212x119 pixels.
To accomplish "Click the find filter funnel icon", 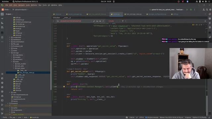I will [x=123, y=21].
